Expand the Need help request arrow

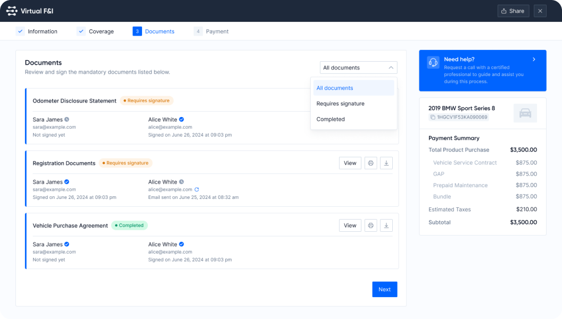pos(534,60)
